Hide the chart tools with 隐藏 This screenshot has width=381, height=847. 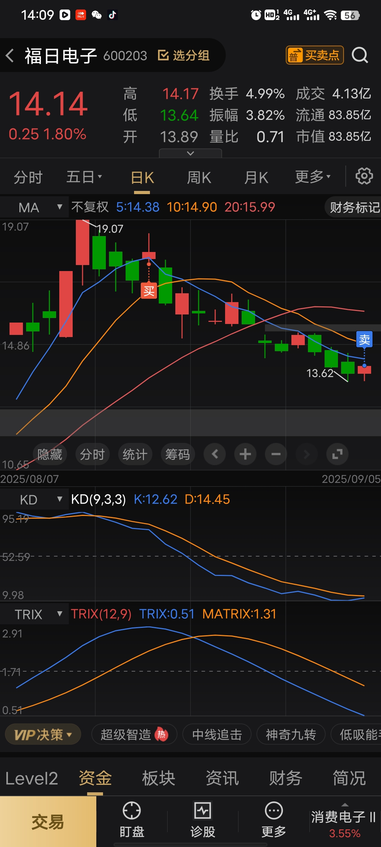click(x=50, y=454)
